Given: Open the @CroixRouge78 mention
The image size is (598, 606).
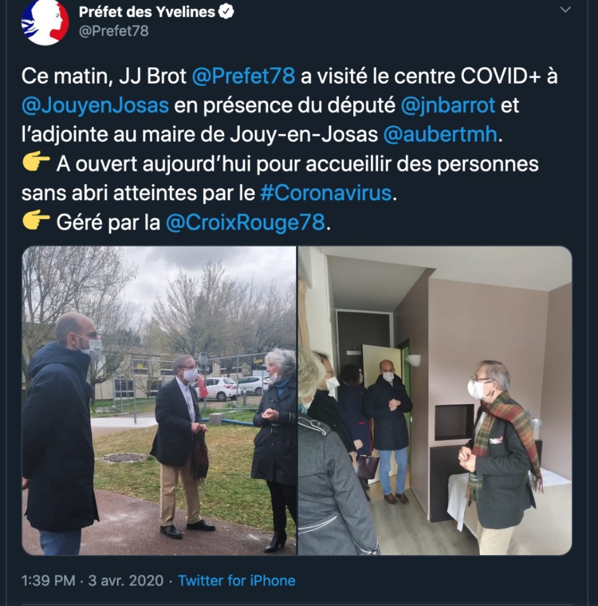Looking at the screenshot, I should (x=245, y=223).
